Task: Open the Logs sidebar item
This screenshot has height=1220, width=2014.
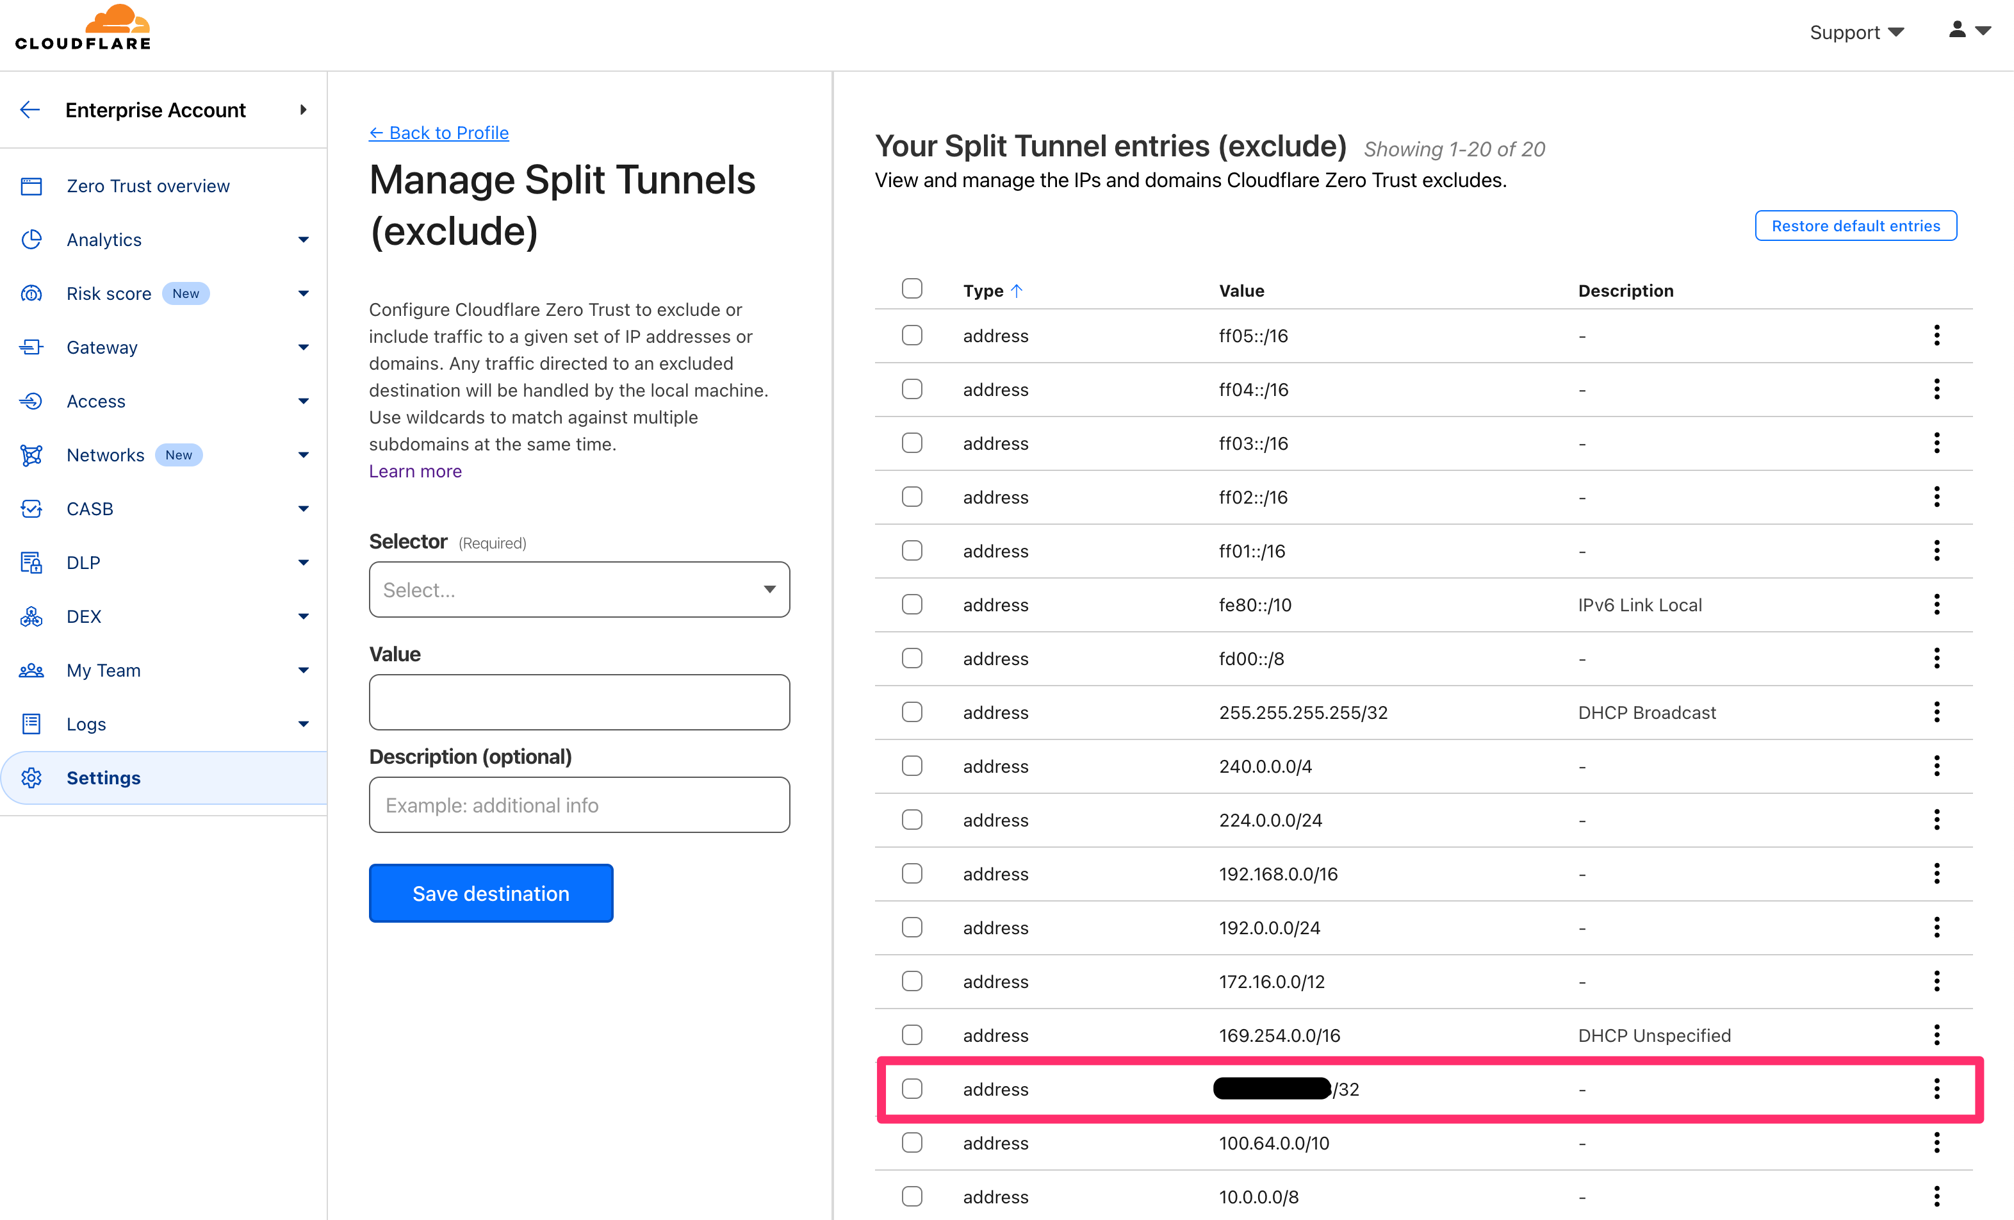Action: (86, 723)
